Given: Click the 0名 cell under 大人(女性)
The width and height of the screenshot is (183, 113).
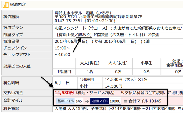Looking at the screenshot, I should point(118,72).
